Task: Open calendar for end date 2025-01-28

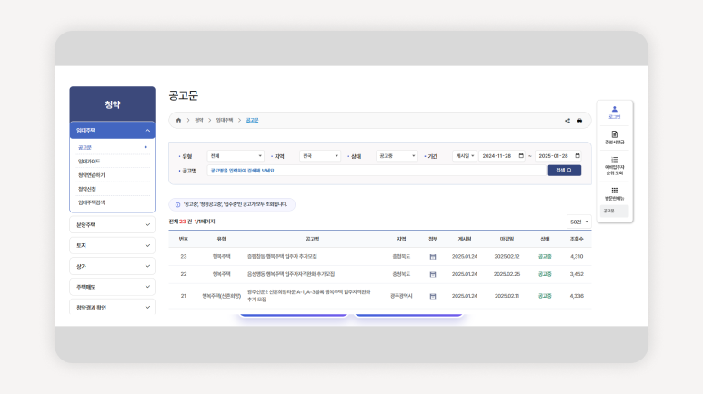Action: pyautogui.click(x=577, y=156)
